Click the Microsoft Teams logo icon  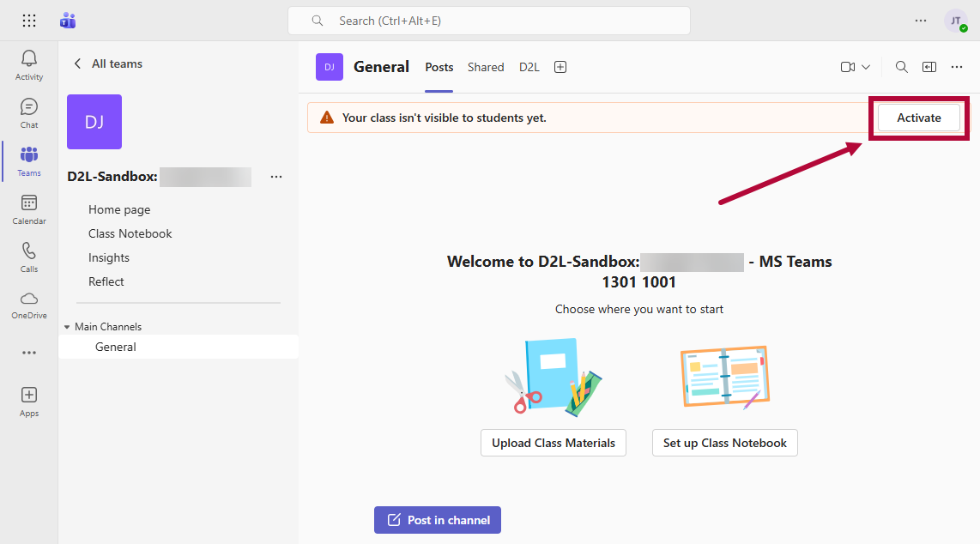(x=68, y=21)
